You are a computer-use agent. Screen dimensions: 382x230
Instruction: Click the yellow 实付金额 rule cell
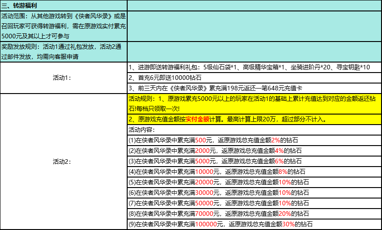point(253,120)
